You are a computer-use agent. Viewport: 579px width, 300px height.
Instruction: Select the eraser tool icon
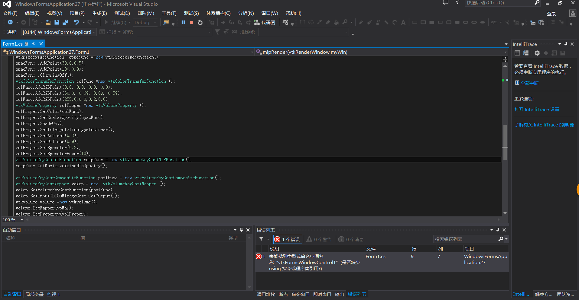point(328,22)
